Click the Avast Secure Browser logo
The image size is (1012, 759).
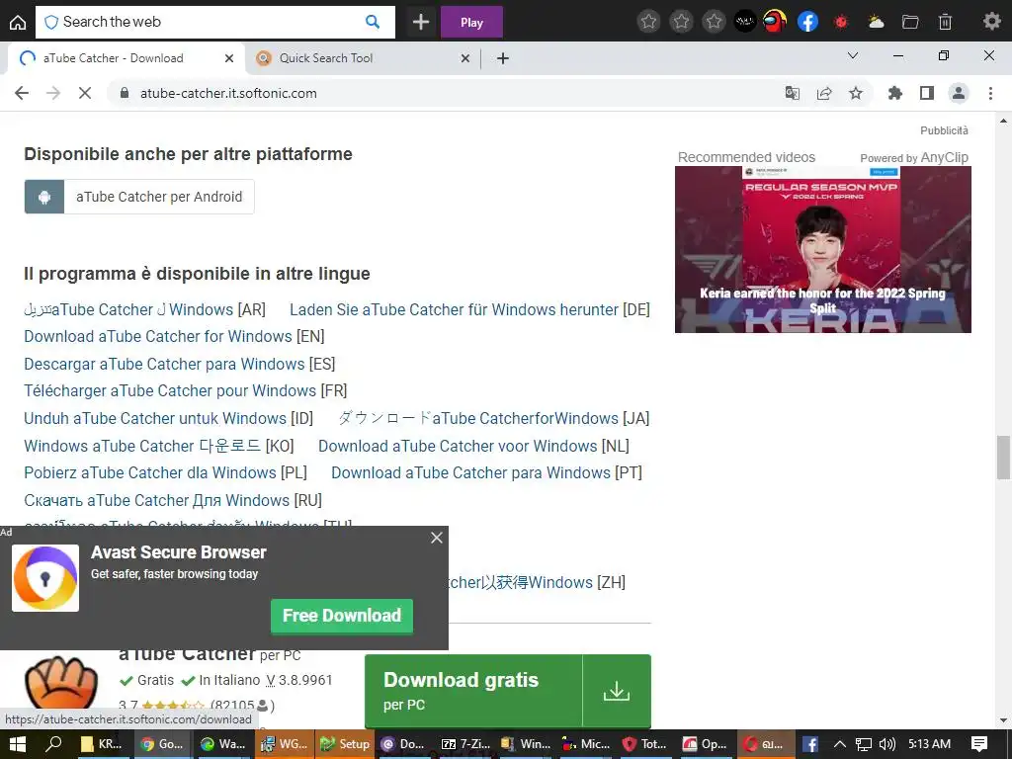tap(45, 577)
